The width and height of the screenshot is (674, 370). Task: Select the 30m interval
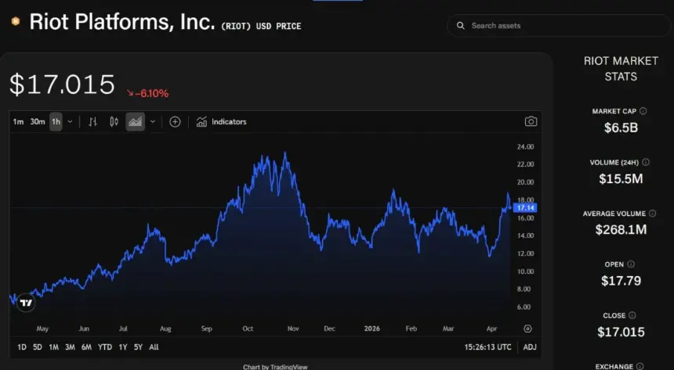pos(37,122)
